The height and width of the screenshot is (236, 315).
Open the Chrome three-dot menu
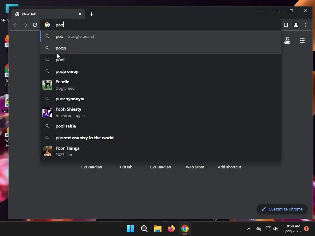tap(306, 25)
